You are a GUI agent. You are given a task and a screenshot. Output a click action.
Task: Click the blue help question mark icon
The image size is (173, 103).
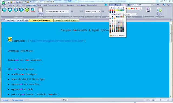click(x=164, y=5)
